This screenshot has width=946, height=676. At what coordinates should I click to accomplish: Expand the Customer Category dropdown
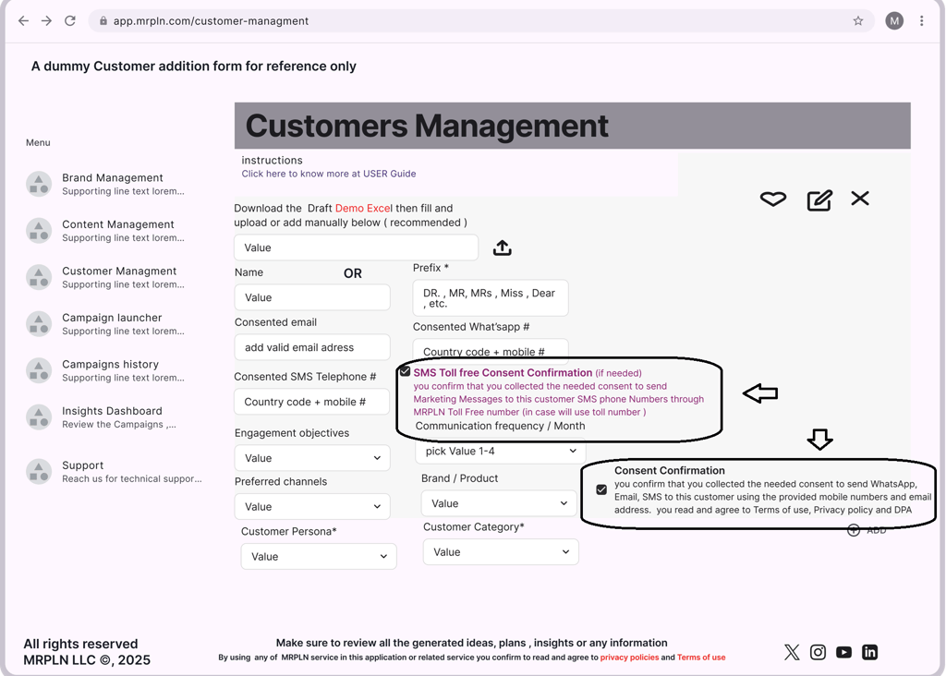(501, 552)
